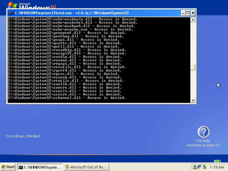Select the rtutils.dll access denied line
The width and height of the screenshot is (228, 171).
(66, 81)
